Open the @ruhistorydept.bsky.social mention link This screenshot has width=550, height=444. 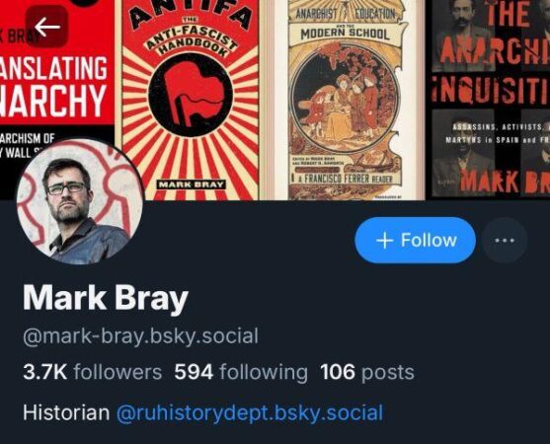coord(250,412)
